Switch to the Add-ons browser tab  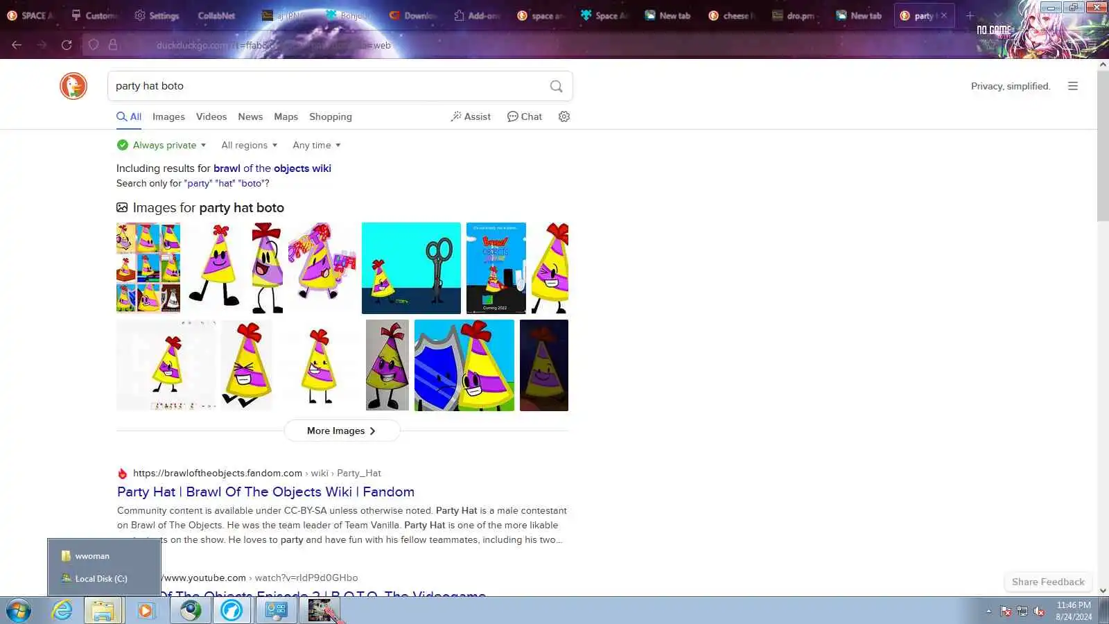[x=477, y=15]
